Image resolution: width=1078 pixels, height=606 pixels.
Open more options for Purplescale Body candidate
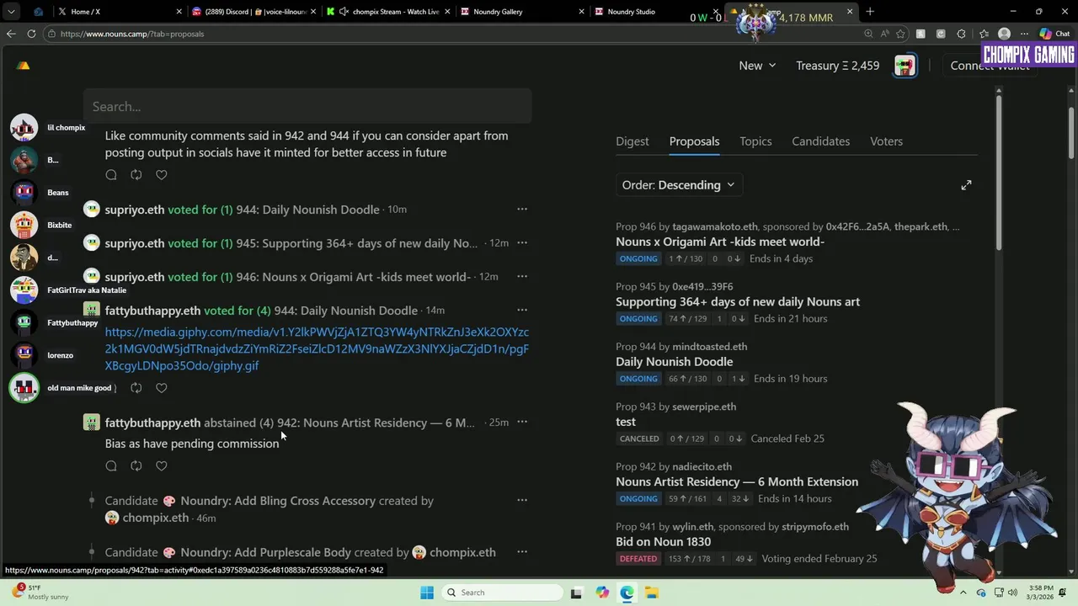[522, 552]
